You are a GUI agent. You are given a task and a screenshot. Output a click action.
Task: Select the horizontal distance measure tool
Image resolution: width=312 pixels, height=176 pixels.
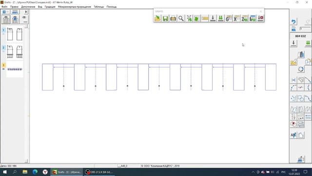(293, 80)
